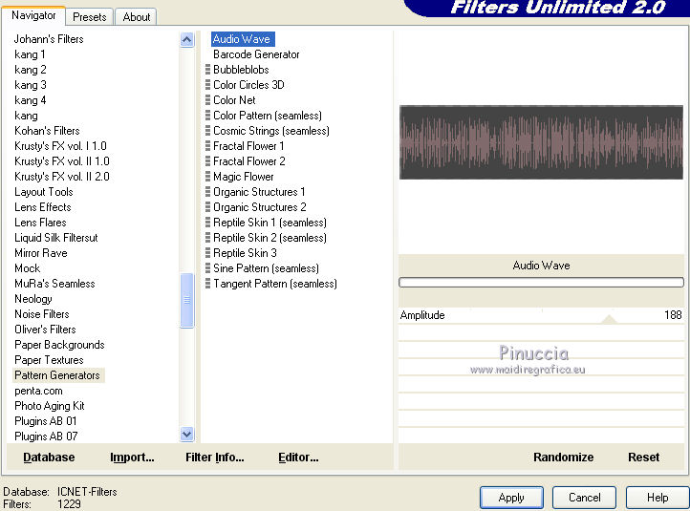Select the Mirror Rave category

click(x=40, y=253)
